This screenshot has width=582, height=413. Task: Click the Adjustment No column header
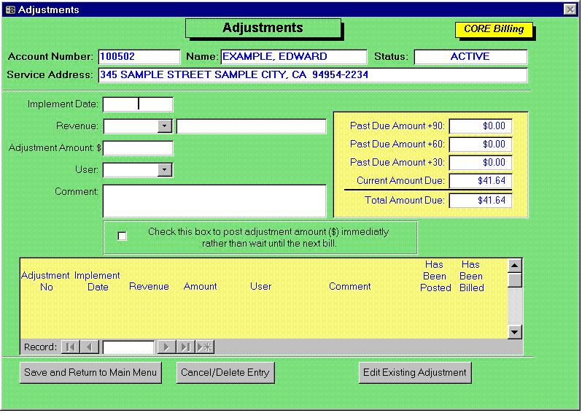pyautogui.click(x=46, y=281)
